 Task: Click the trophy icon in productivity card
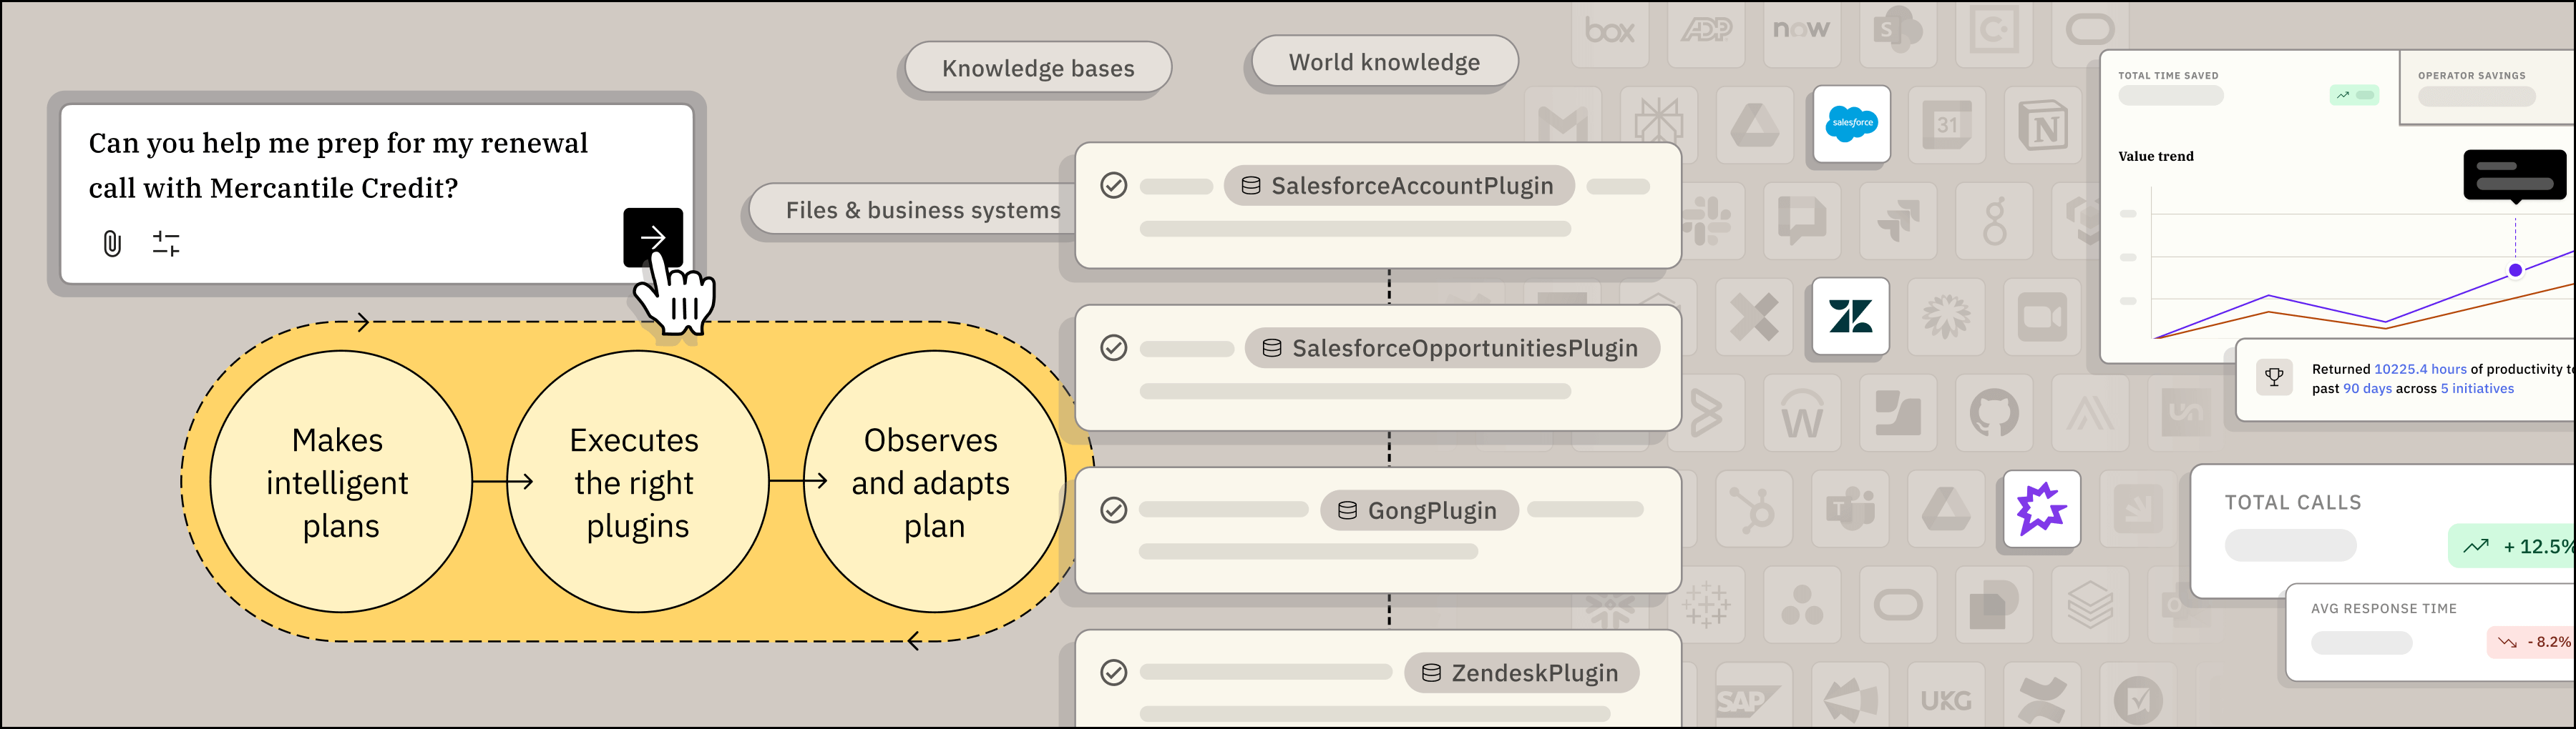2274,379
